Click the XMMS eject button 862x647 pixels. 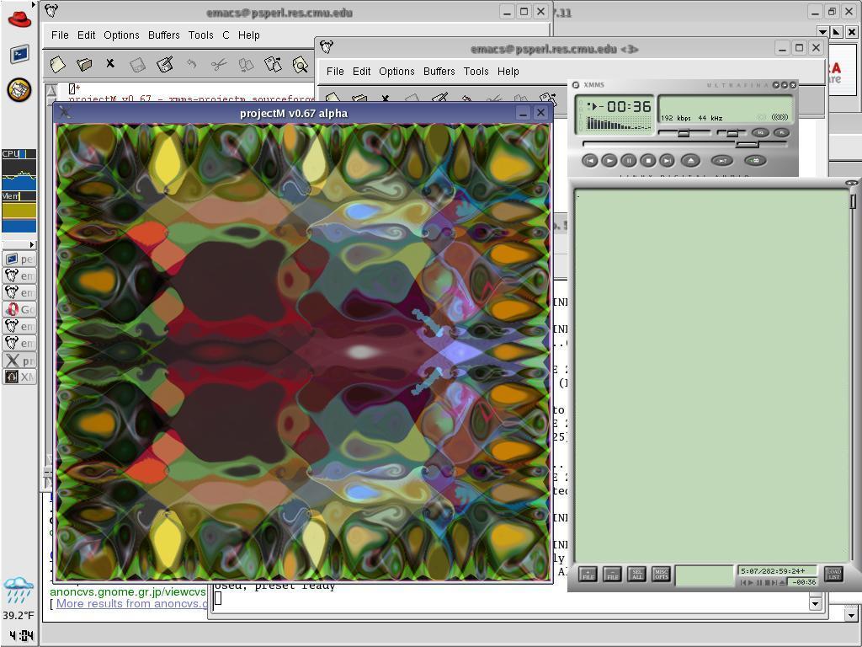coord(690,160)
